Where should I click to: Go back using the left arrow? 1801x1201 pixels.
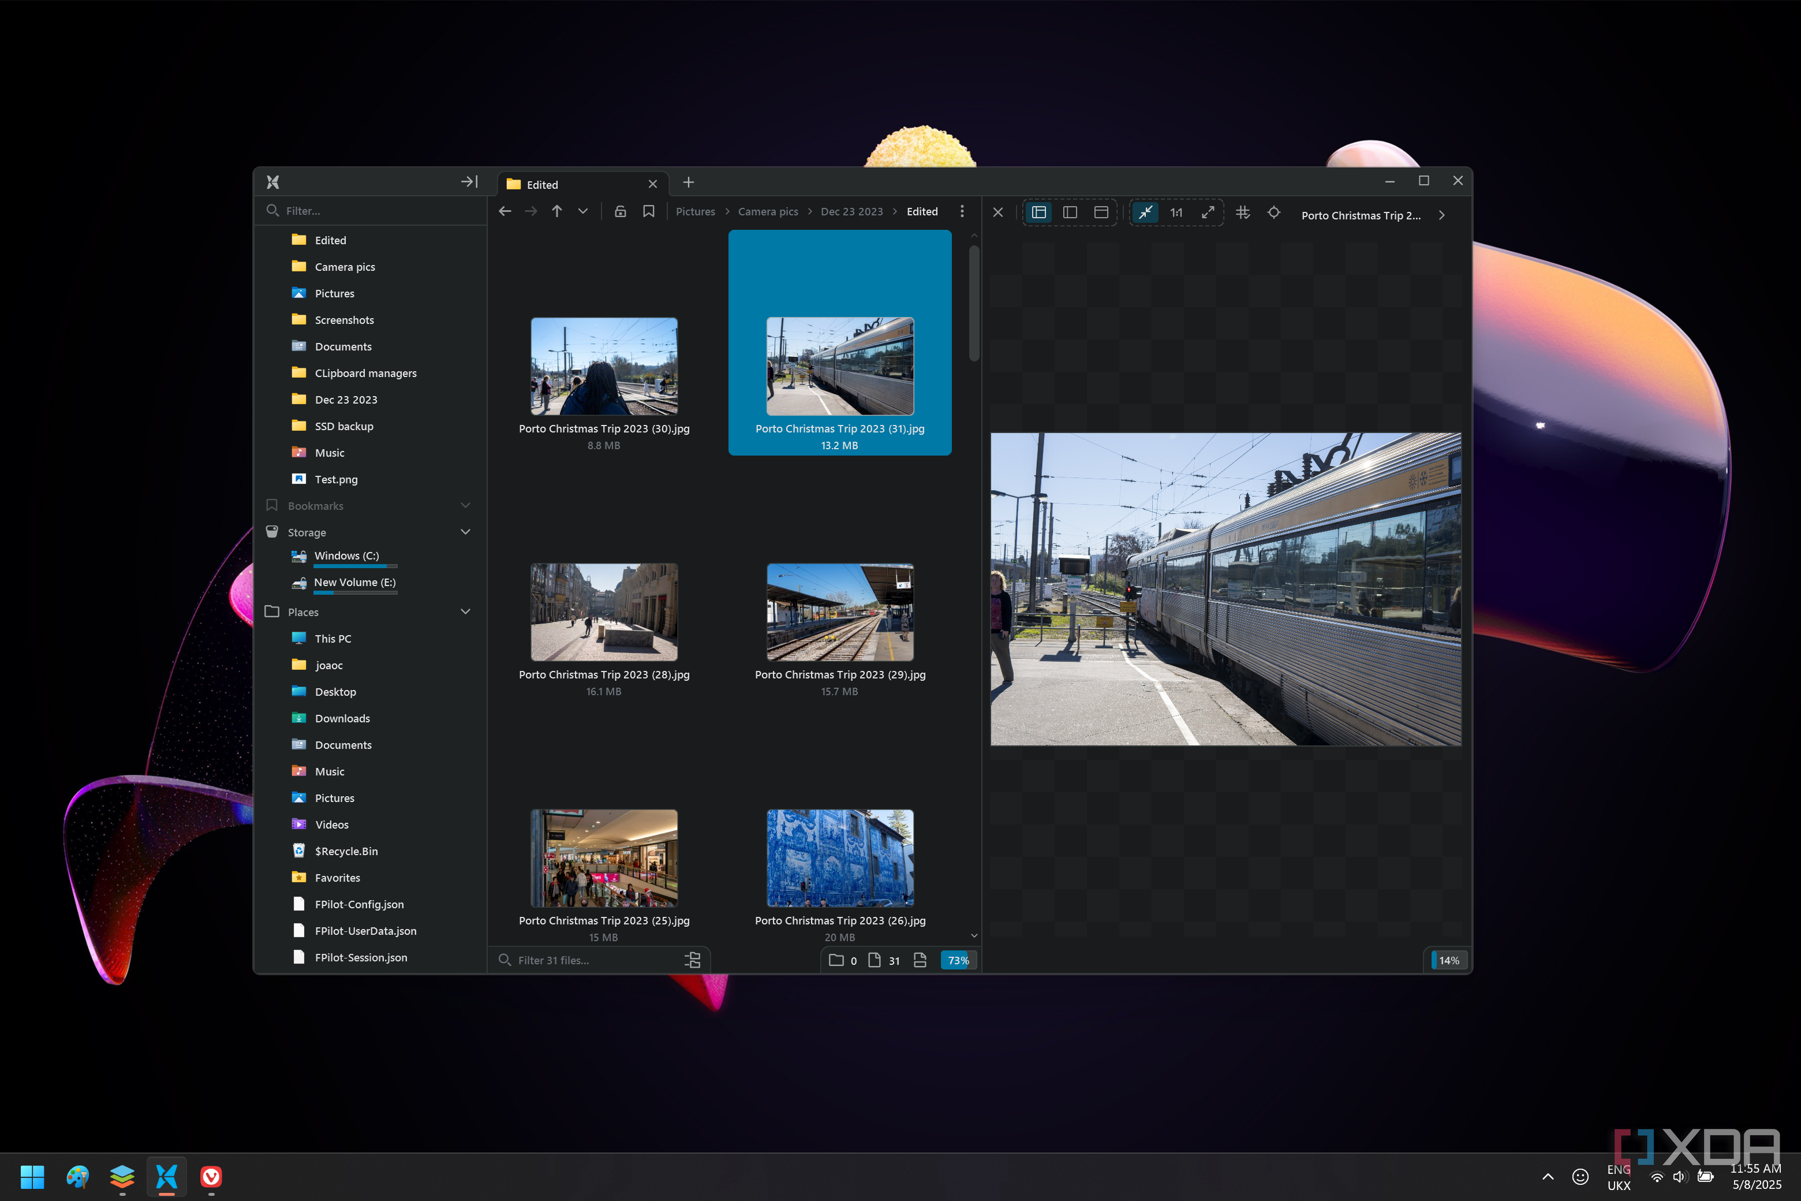click(x=505, y=211)
